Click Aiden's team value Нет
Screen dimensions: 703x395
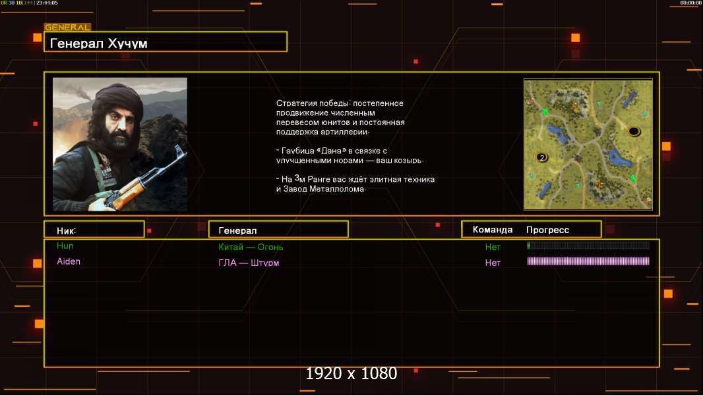493,263
